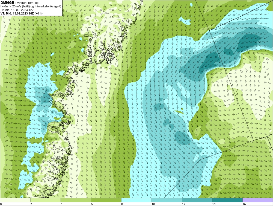
Task: Click the '(+4 h)' forecast offset text
Action: [x=39, y=13]
